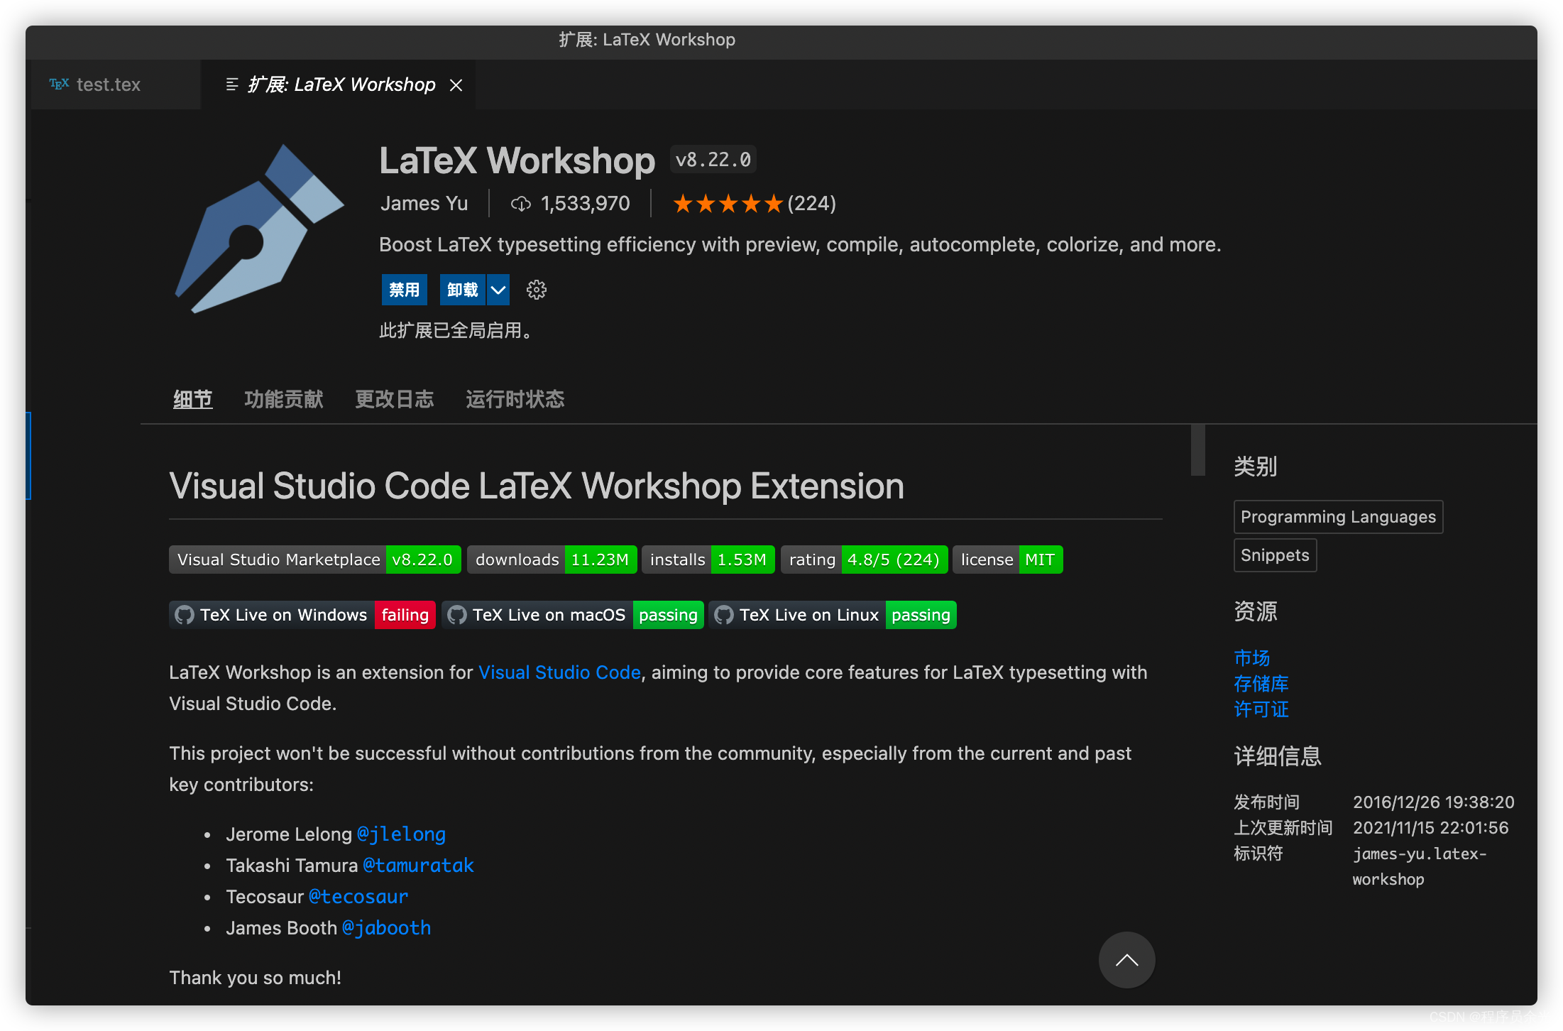This screenshot has width=1563, height=1031.
Task: Click the TeX Live on Linux passing badge
Action: pos(833,615)
